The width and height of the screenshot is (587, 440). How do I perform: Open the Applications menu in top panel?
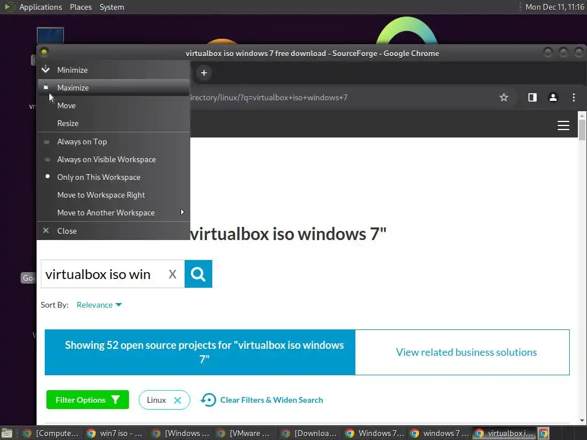point(41,7)
